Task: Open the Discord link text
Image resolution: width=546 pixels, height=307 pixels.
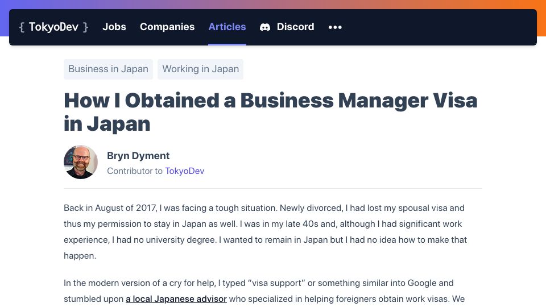Action: click(x=295, y=27)
